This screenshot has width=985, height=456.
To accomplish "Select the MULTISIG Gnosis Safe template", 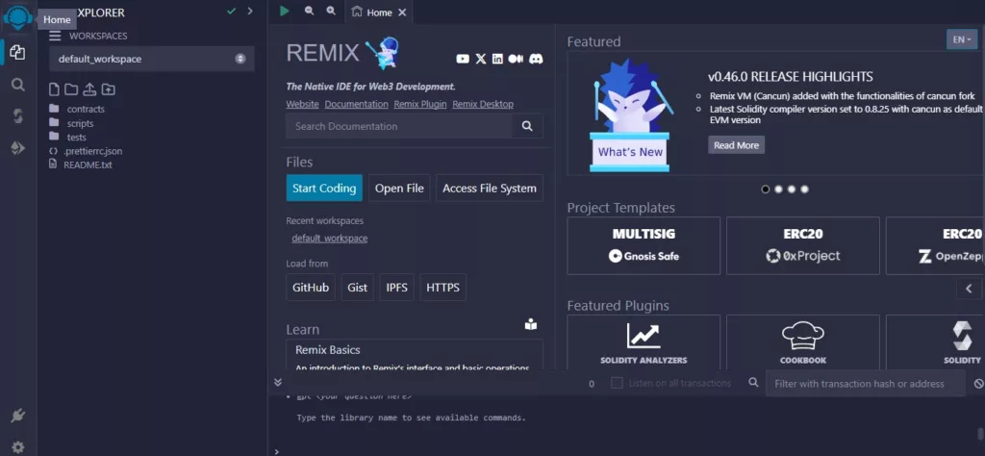I will 644,245.
